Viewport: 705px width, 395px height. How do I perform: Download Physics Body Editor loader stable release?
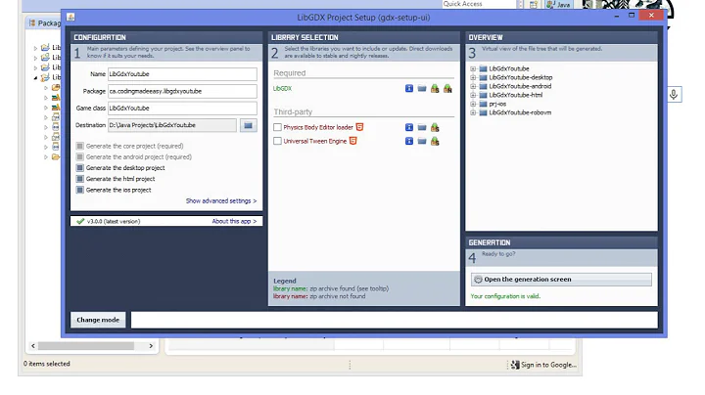[x=435, y=127]
